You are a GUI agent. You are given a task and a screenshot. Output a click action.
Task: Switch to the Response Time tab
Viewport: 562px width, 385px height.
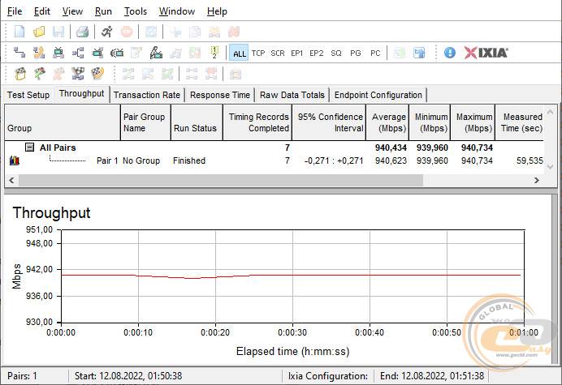tap(220, 95)
